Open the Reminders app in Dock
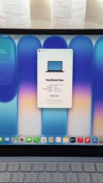 coord(58,140)
